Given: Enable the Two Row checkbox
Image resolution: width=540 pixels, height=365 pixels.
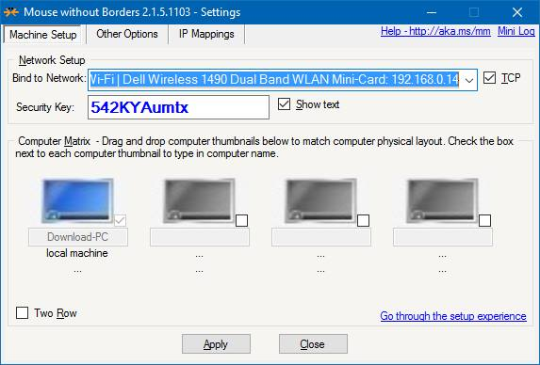Looking at the screenshot, I should click(x=22, y=312).
